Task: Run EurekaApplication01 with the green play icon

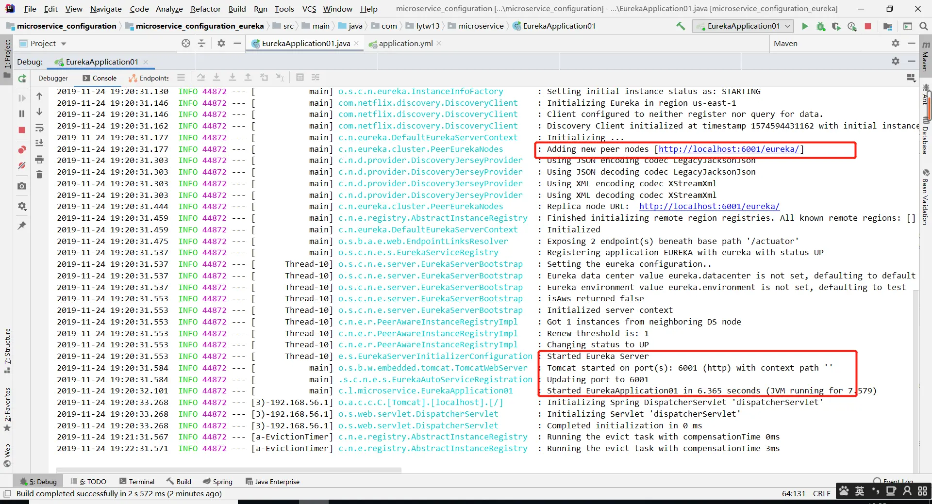Action: [x=805, y=27]
